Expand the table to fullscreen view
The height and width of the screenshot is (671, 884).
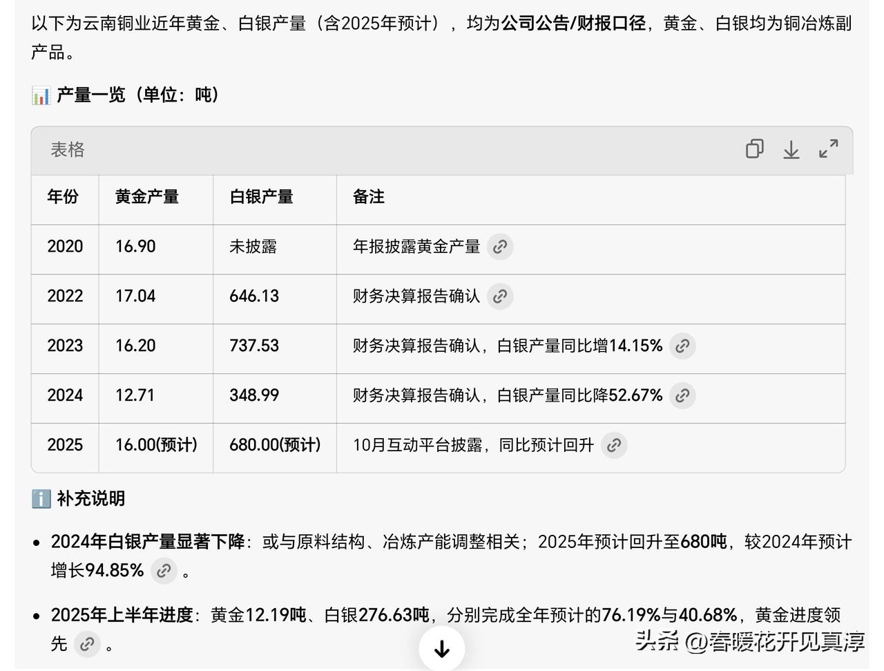coord(828,149)
